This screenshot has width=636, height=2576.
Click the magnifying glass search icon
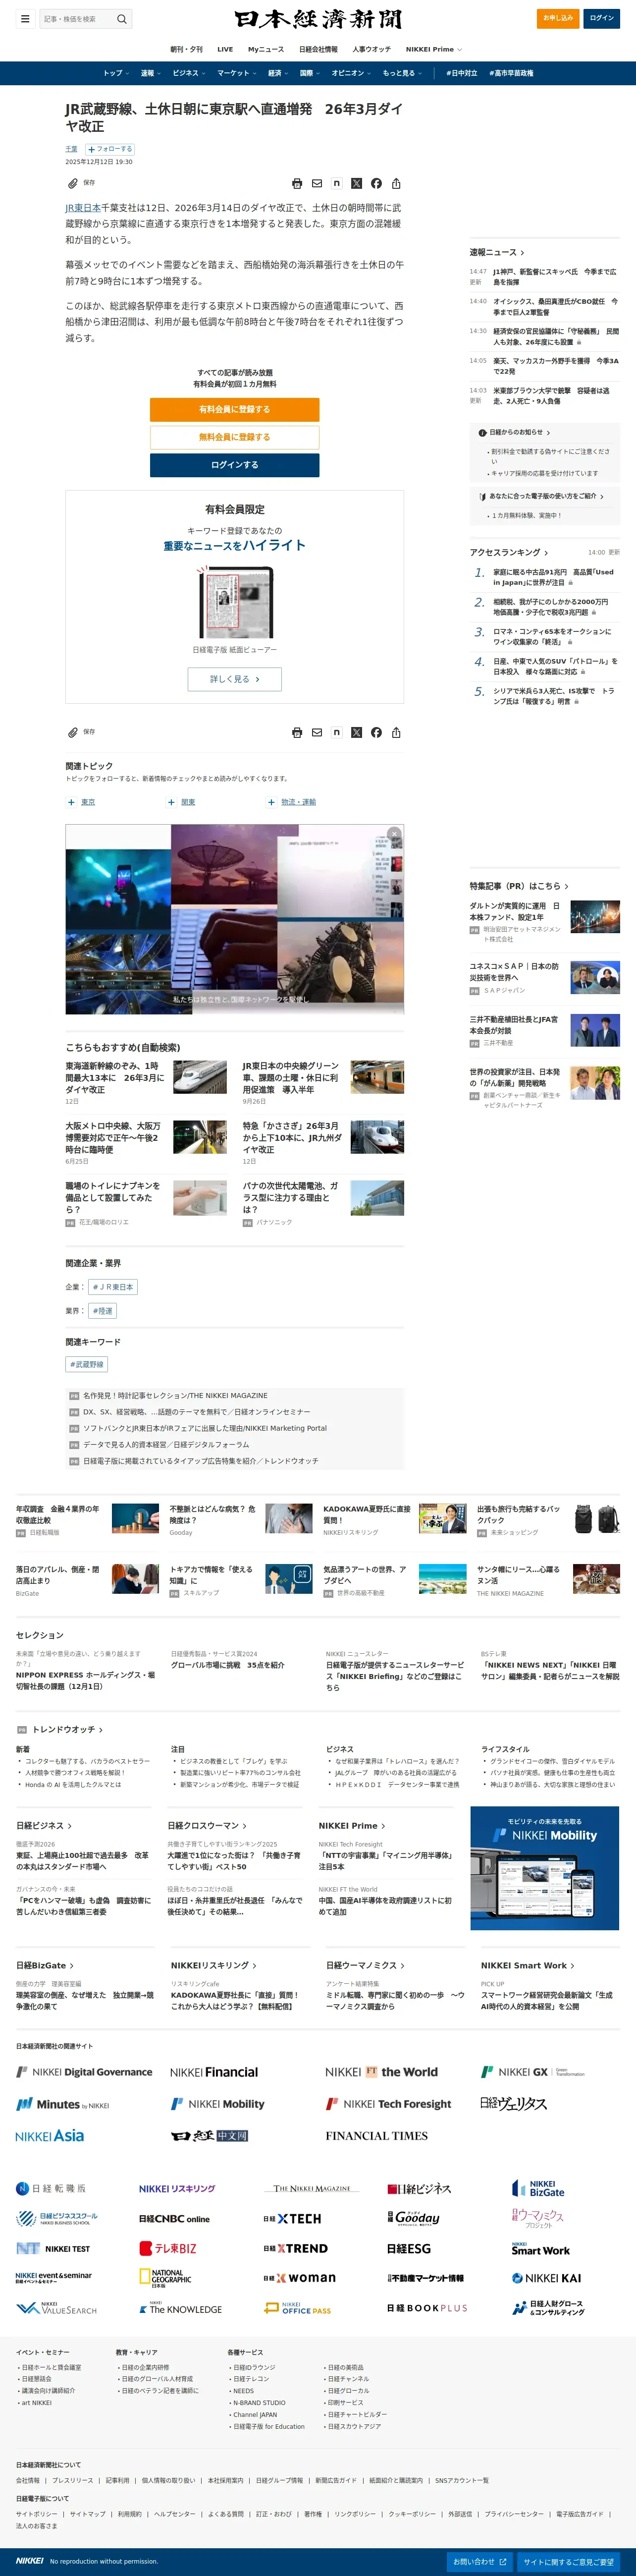tap(121, 19)
